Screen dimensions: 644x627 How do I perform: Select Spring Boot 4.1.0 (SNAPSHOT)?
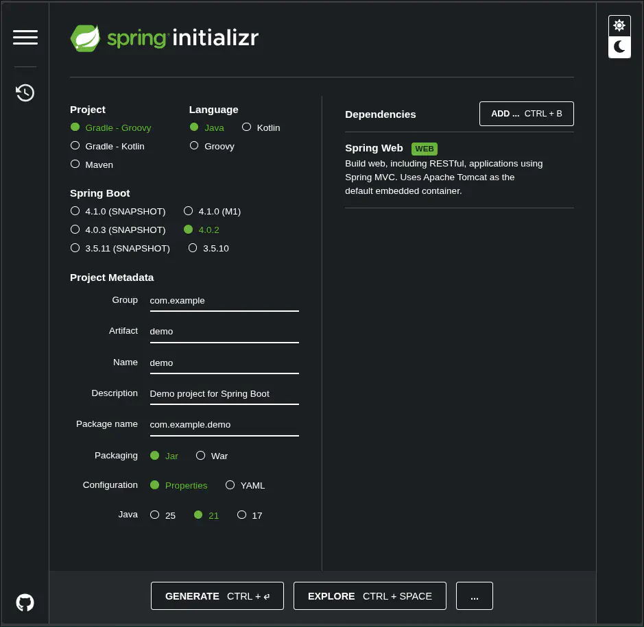point(118,211)
